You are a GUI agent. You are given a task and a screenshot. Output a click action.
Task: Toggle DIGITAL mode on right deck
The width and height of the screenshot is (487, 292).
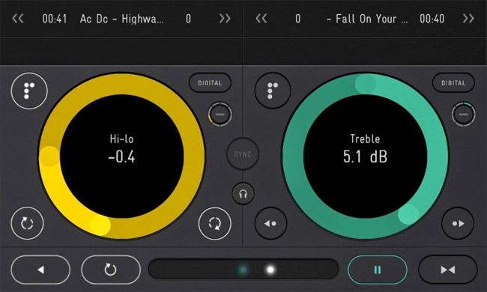[453, 83]
